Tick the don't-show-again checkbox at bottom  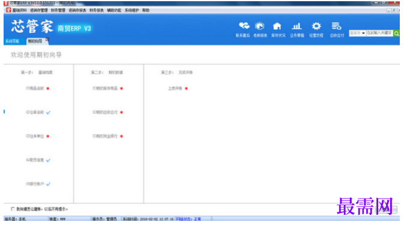[13, 209]
